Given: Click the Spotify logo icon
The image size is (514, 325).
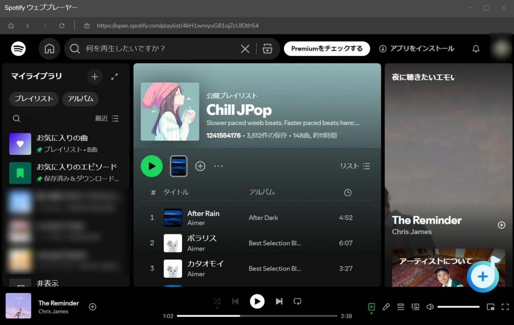Looking at the screenshot, I should point(18,48).
